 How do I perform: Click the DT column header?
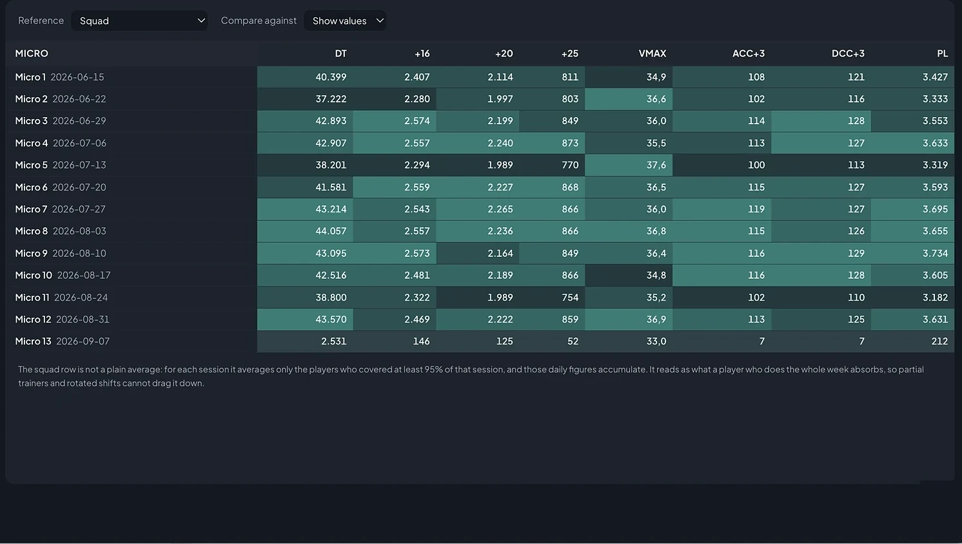[340, 53]
